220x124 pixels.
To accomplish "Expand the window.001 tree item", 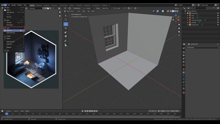I will (188, 25).
